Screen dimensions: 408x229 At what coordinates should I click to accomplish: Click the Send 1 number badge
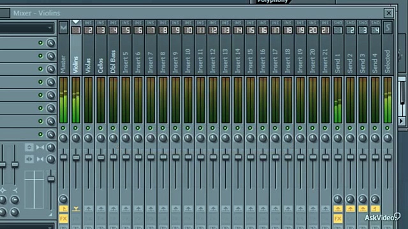click(x=338, y=30)
